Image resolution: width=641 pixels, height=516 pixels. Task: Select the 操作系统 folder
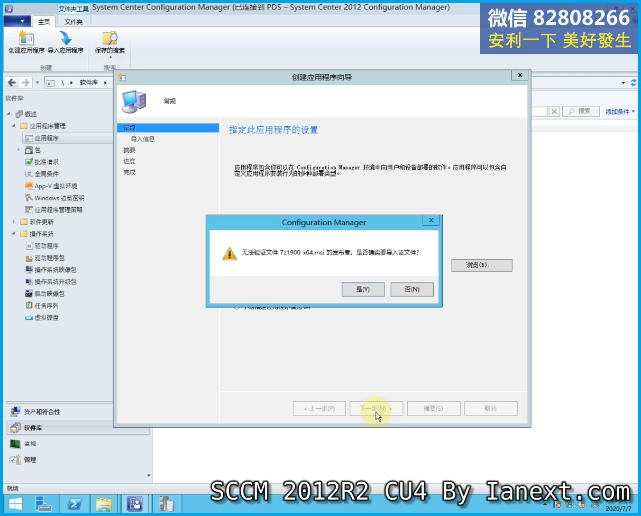41,234
